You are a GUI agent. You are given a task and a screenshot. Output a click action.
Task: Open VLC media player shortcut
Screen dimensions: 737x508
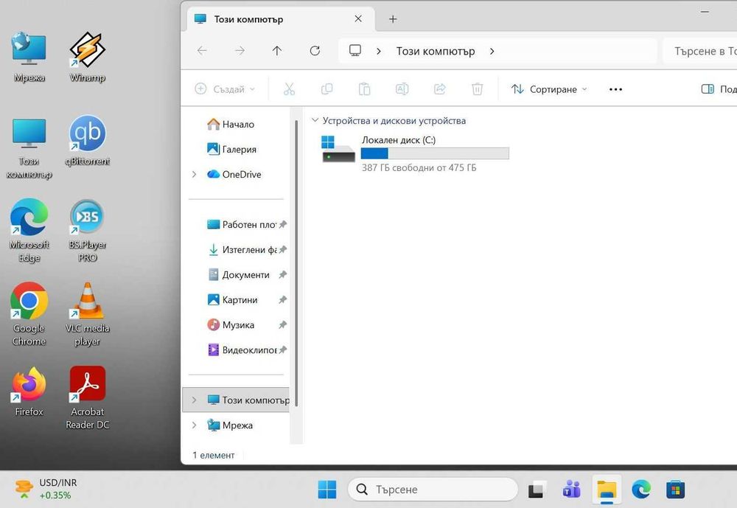(x=88, y=314)
